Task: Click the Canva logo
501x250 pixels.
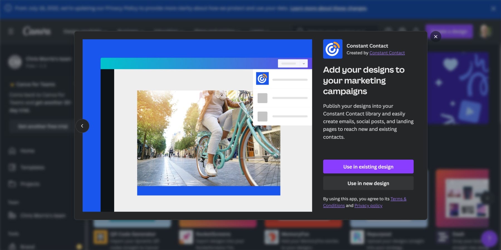Action: pos(37,31)
